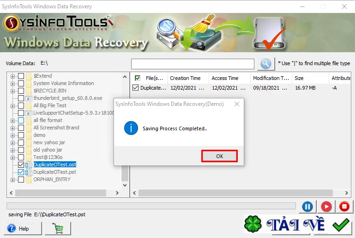The image size is (355, 238).
Task: Click the ORPHAN_ENTRY folder icon
Action: (29, 180)
